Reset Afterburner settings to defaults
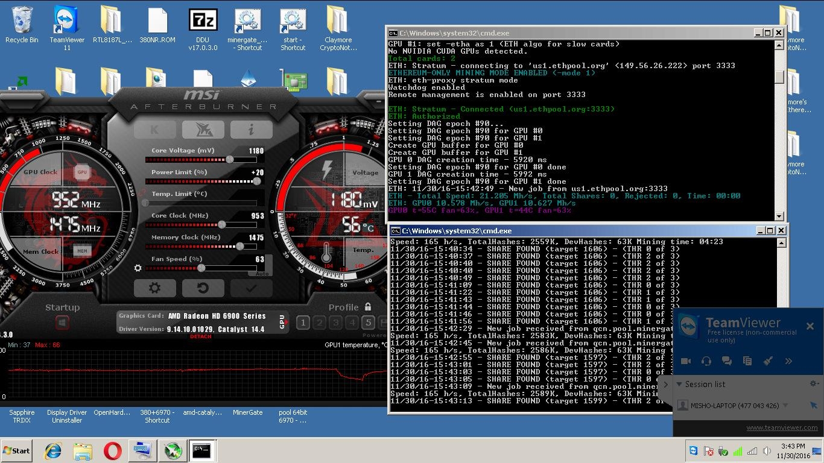The height and width of the screenshot is (463, 824). (x=203, y=288)
